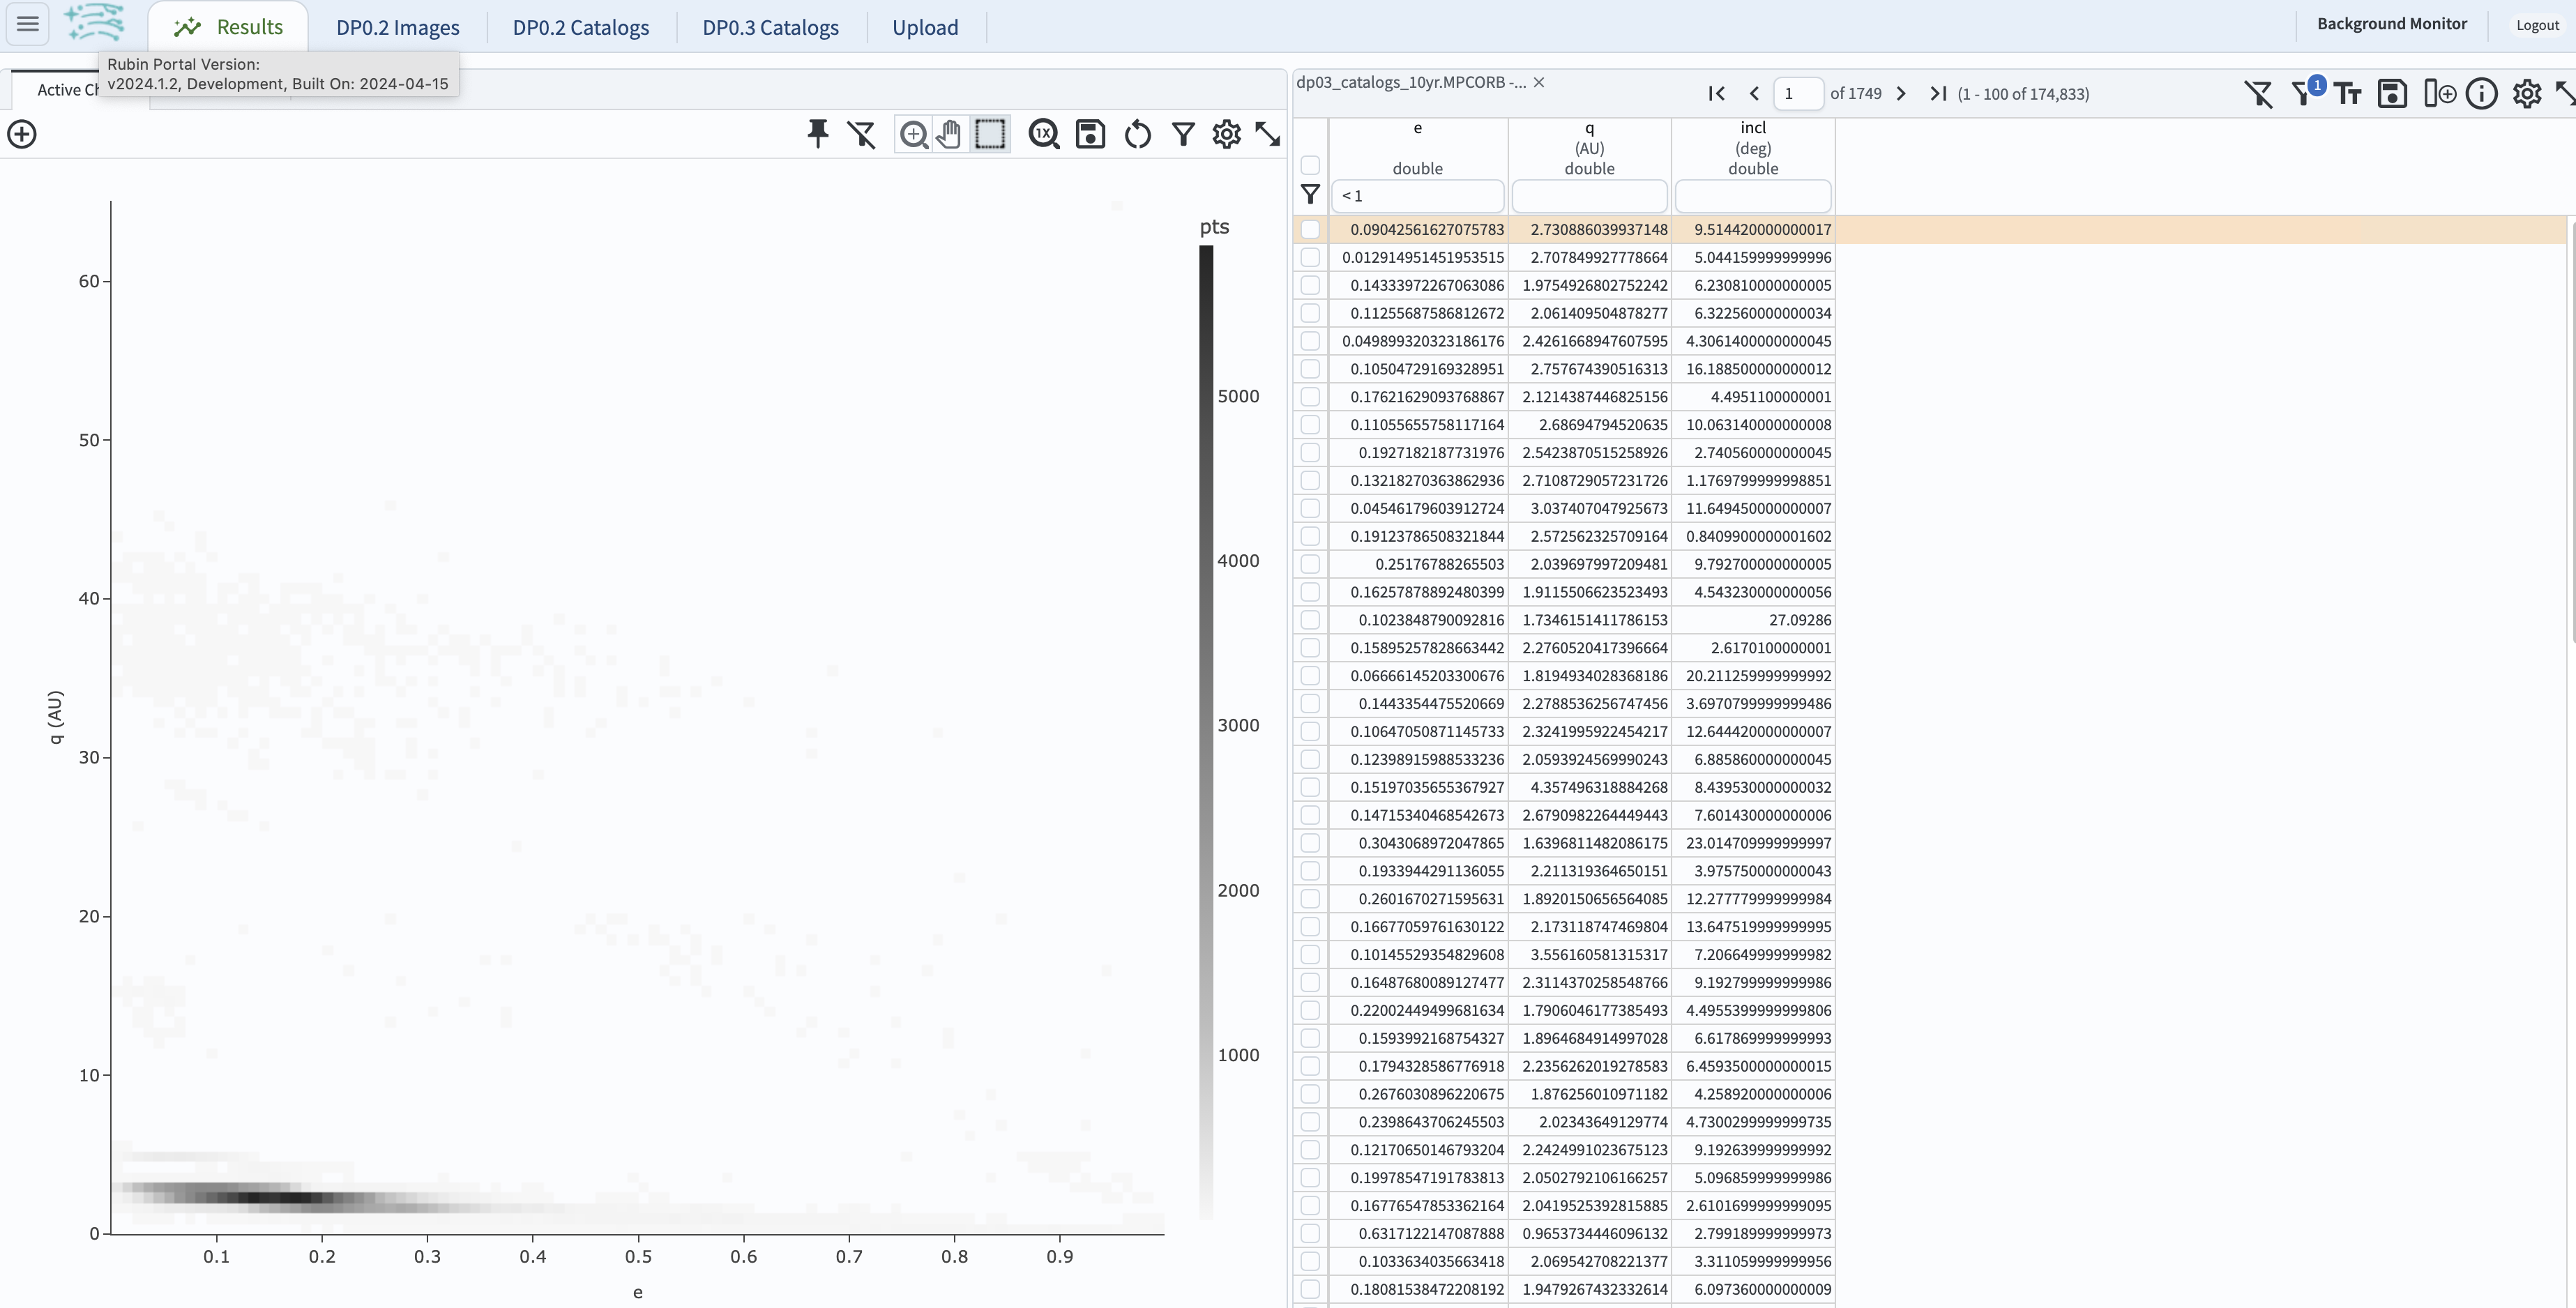Close the dp03_catalogs_10yr.MPCORB table tab
This screenshot has height=1308, width=2576.
coord(1539,82)
